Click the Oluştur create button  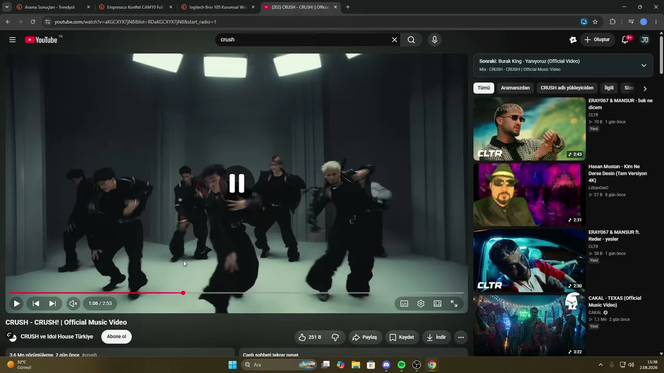pyautogui.click(x=597, y=40)
